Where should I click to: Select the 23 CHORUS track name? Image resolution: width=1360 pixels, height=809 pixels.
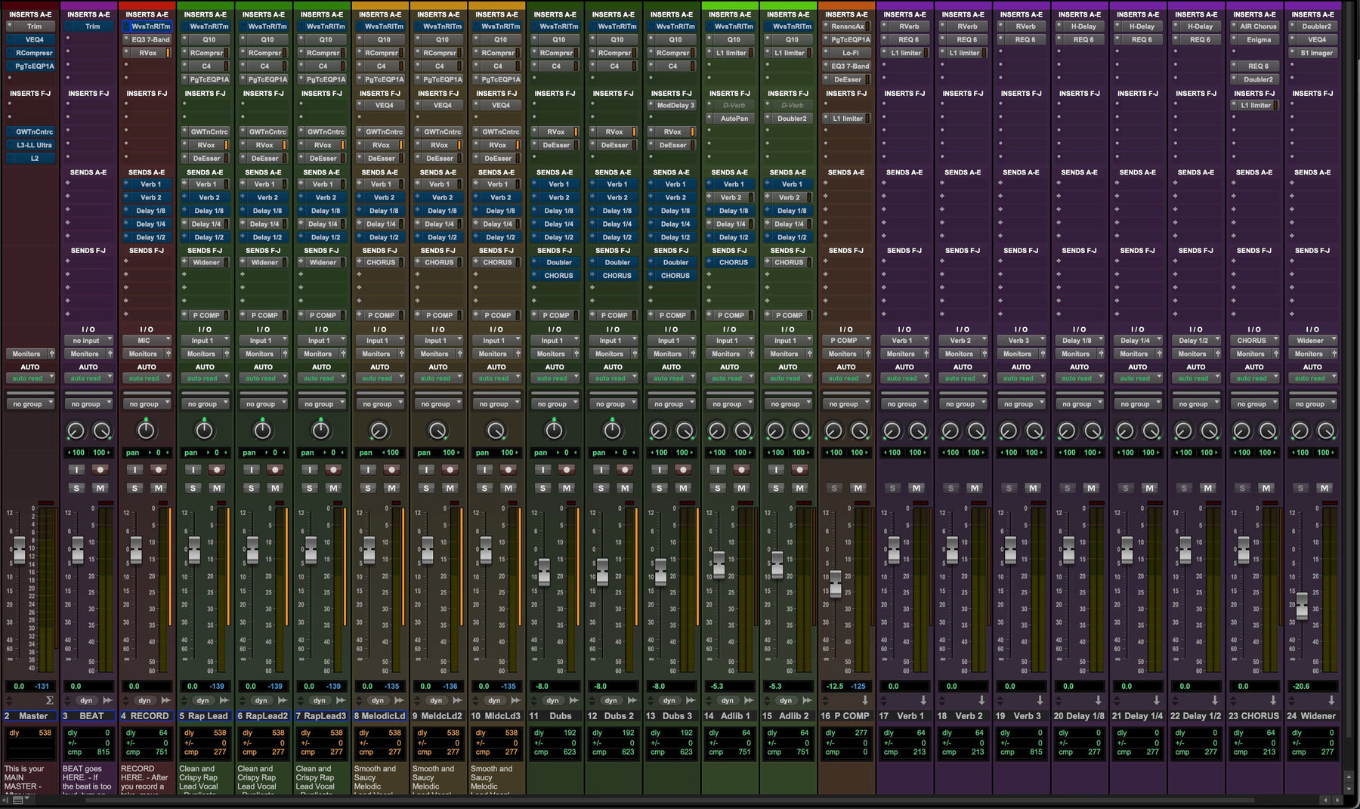(x=1253, y=716)
